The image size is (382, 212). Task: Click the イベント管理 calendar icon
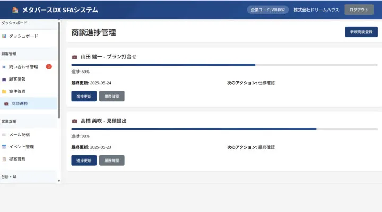tap(4, 147)
